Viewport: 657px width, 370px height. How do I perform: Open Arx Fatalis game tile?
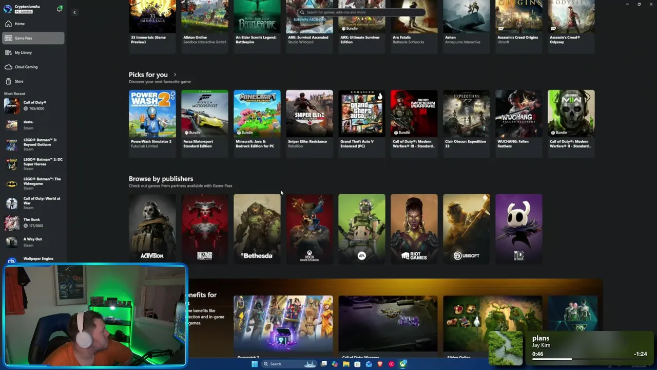click(414, 27)
